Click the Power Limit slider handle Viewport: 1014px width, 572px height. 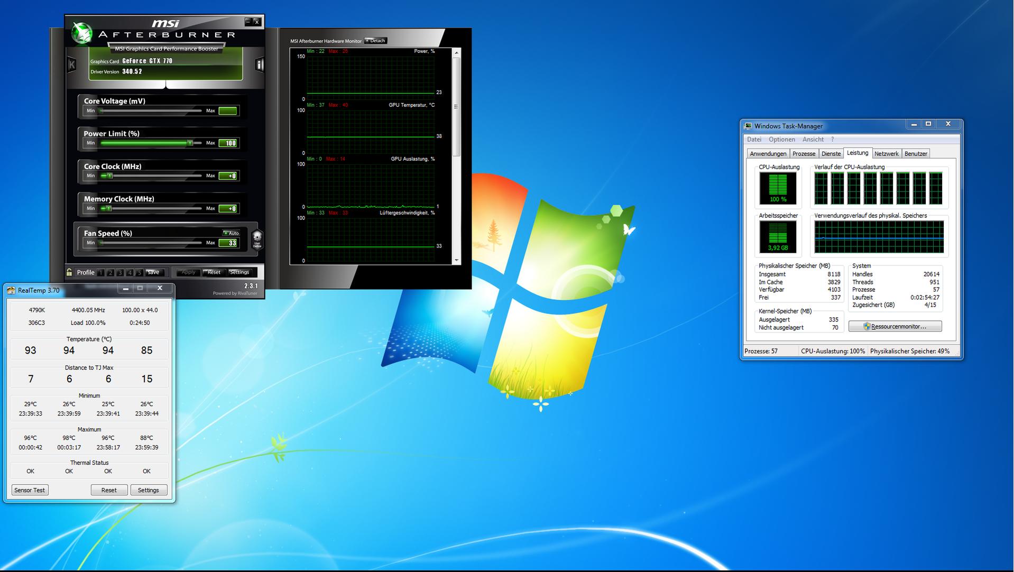190,143
